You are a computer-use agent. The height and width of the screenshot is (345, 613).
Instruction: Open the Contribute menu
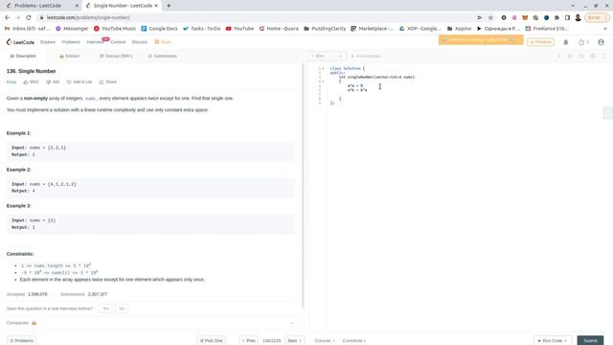pos(353,341)
